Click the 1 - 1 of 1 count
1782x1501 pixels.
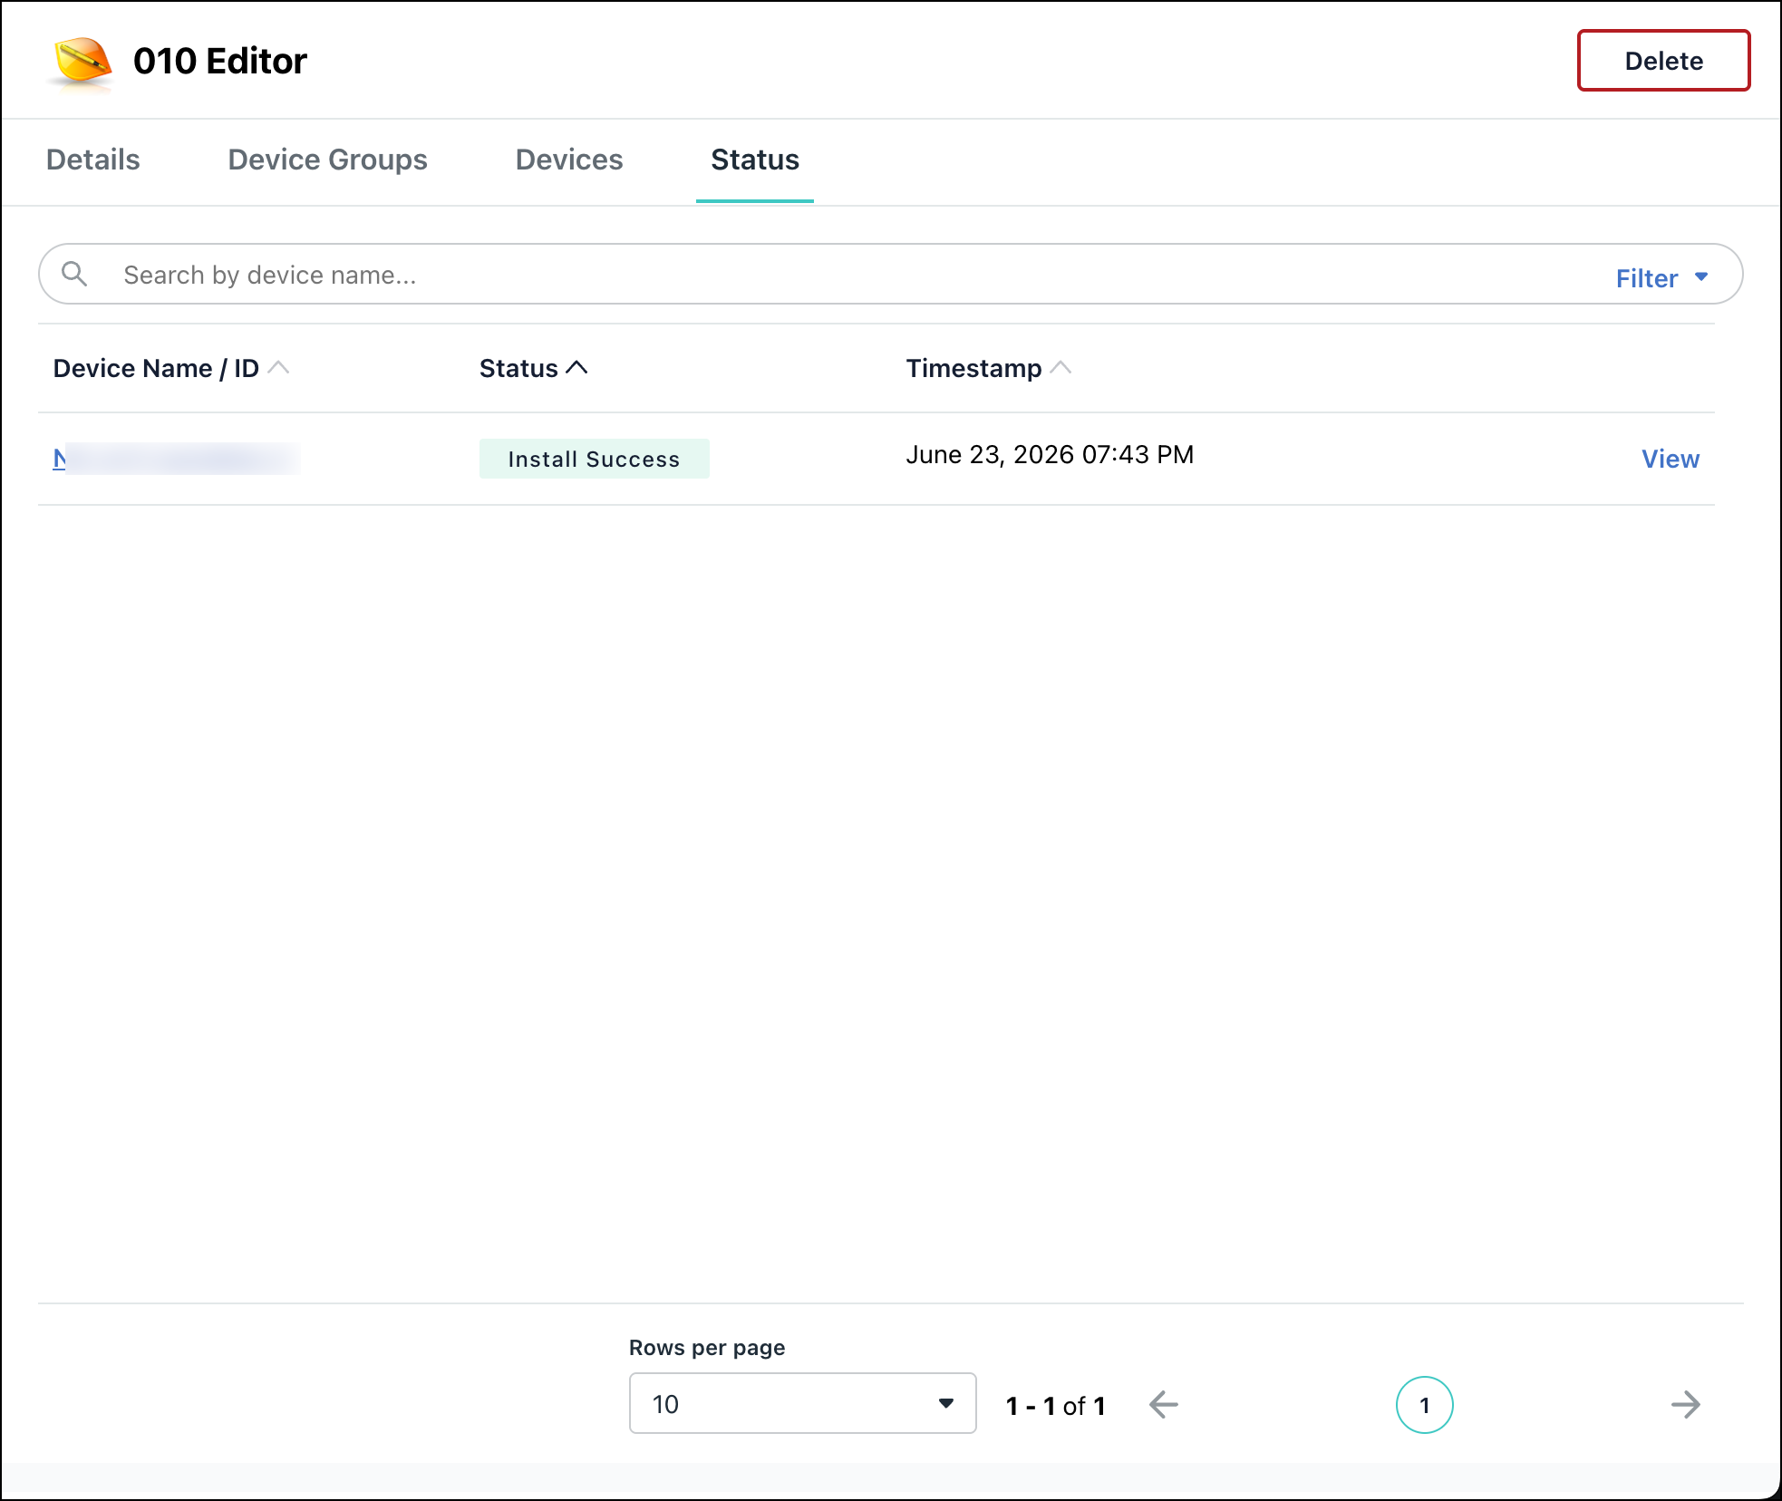pos(1056,1406)
